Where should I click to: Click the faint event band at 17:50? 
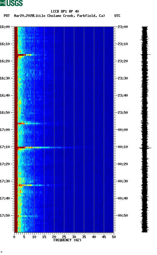click(x=28, y=216)
